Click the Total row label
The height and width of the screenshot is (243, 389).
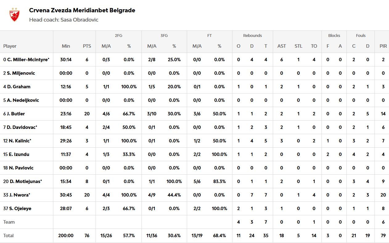coord(9,236)
